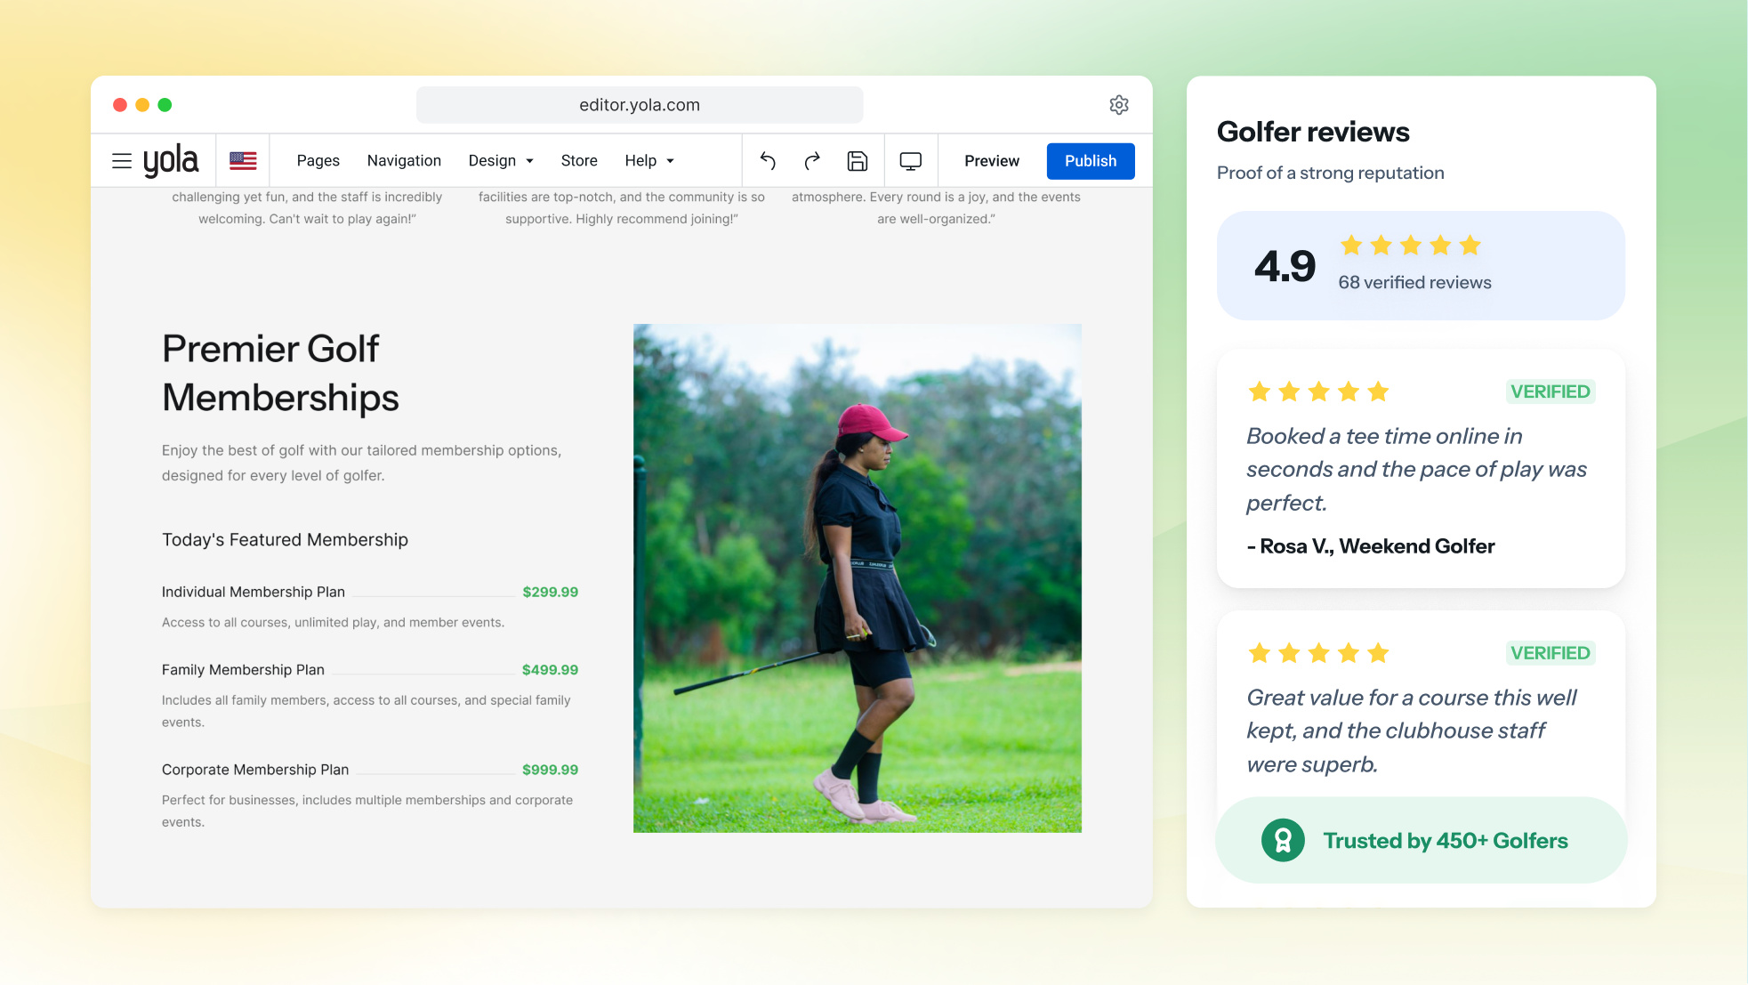Click the green award badge icon
The image size is (1748, 985).
click(x=1283, y=840)
